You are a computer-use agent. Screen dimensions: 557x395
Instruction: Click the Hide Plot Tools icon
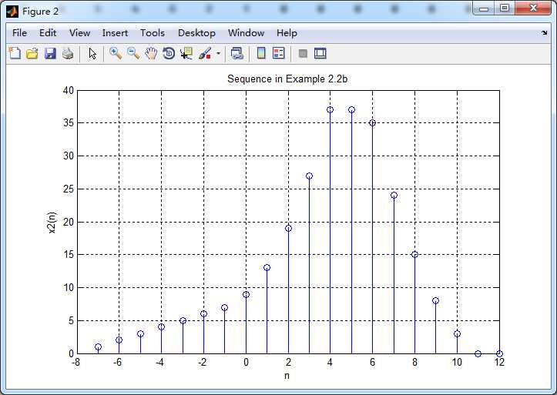click(303, 54)
